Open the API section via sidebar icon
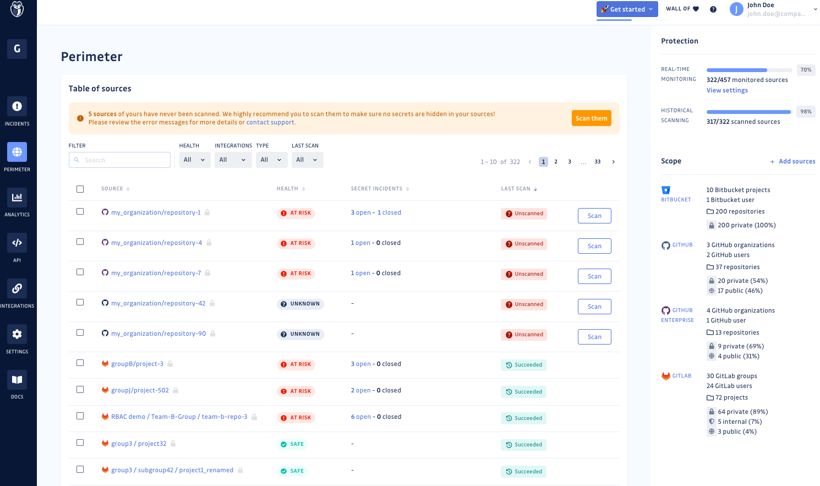 (x=17, y=247)
